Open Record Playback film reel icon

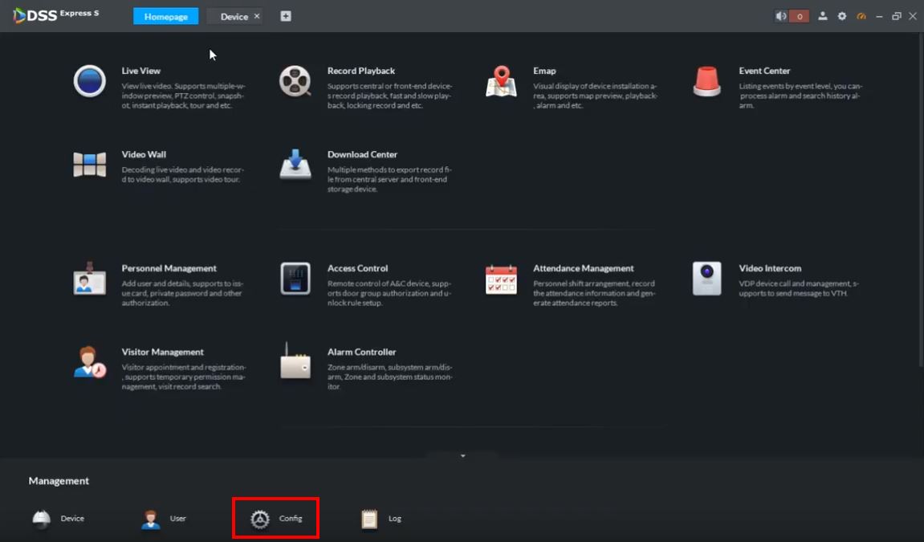[x=295, y=81]
